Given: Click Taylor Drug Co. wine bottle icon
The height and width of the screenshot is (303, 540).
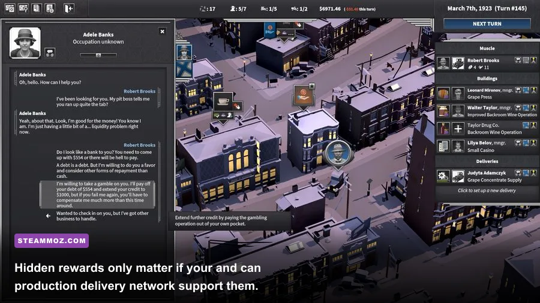Looking at the screenshot, I should pyautogui.click(x=443, y=129).
